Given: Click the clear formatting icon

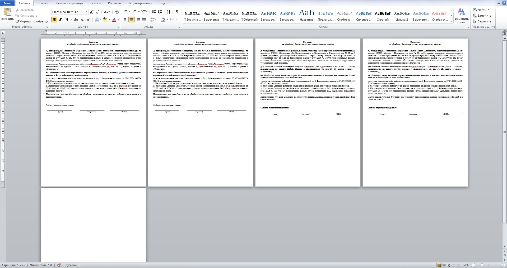Looking at the screenshot, I should click(117, 12).
